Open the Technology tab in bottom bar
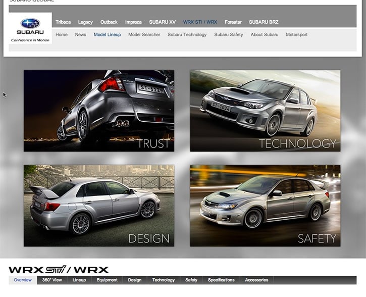Viewport: 366px width, 297px height. (164, 280)
